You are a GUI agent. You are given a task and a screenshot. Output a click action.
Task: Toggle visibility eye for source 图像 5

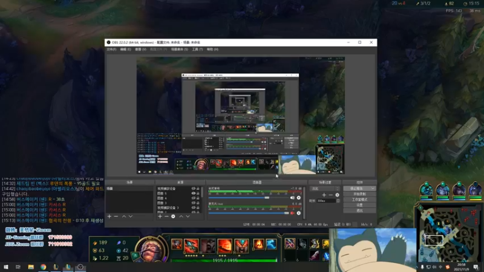pyautogui.click(x=193, y=193)
